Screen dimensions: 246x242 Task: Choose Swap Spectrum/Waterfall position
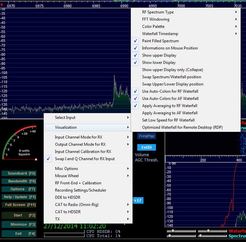pos(186,77)
